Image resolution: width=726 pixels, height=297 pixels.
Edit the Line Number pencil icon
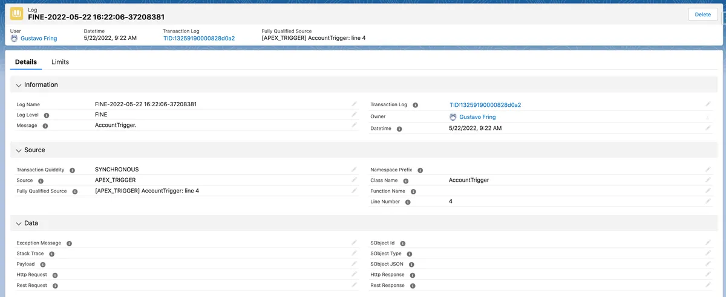coord(708,201)
